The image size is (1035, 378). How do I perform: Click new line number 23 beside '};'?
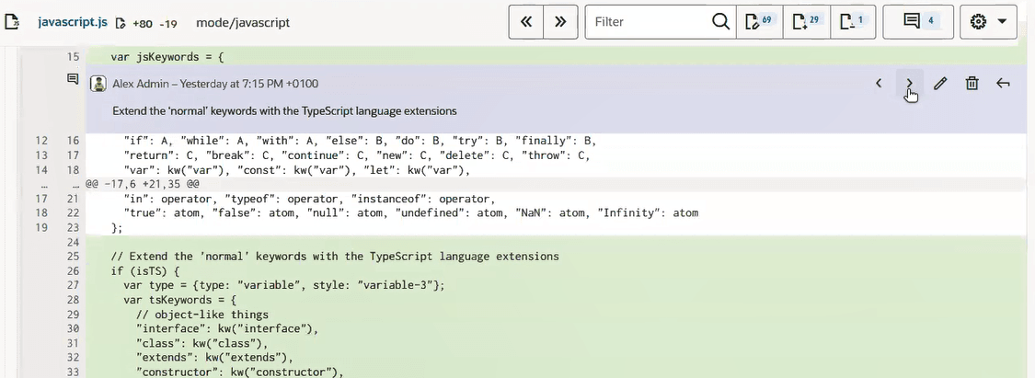pos(73,227)
